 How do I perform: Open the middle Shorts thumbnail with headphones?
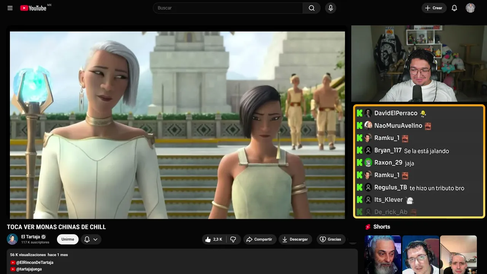coord(420,255)
